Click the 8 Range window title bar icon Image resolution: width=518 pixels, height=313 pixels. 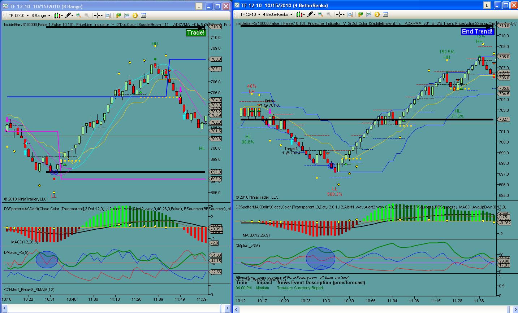(x=5, y=6)
